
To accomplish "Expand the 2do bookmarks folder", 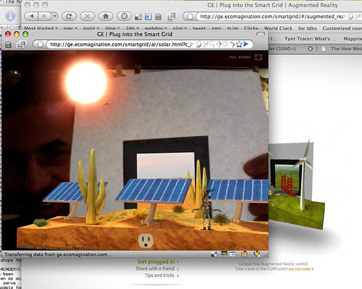I will [132, 28].
